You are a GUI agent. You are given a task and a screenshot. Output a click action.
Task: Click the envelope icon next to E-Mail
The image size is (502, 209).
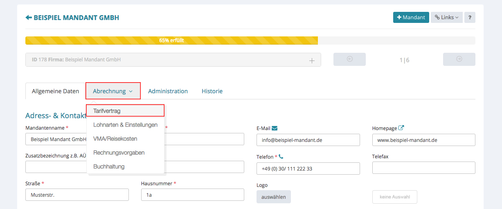coord(275,128)
